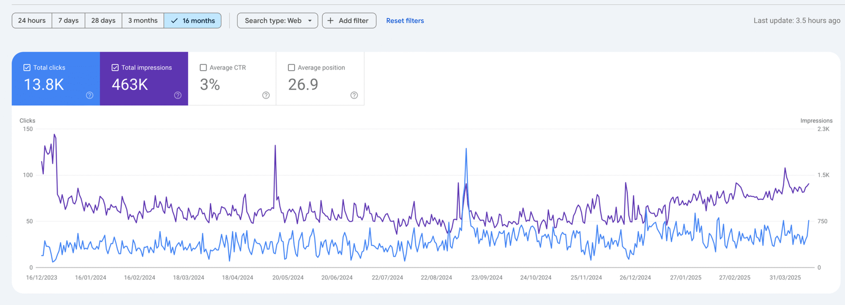Open the Search type: Web dropdown

click(273, 21)
